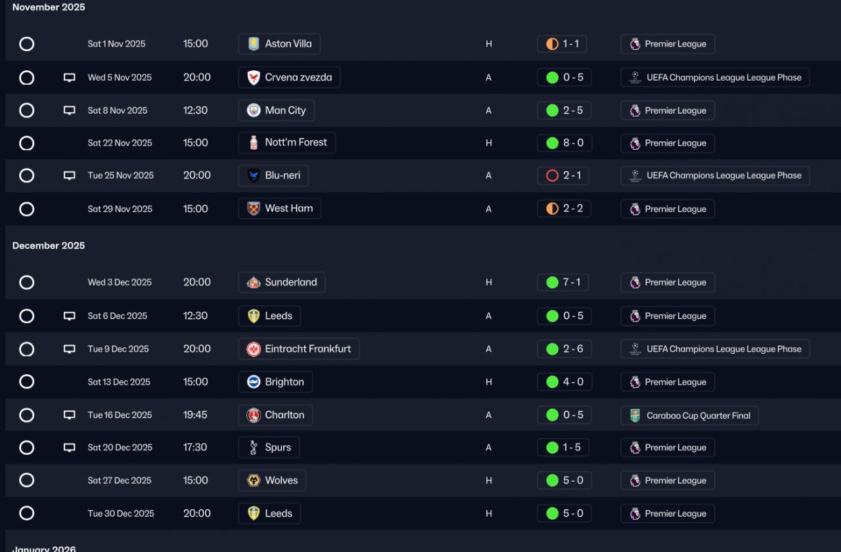Open the West Ham team button

click(279, 209)
